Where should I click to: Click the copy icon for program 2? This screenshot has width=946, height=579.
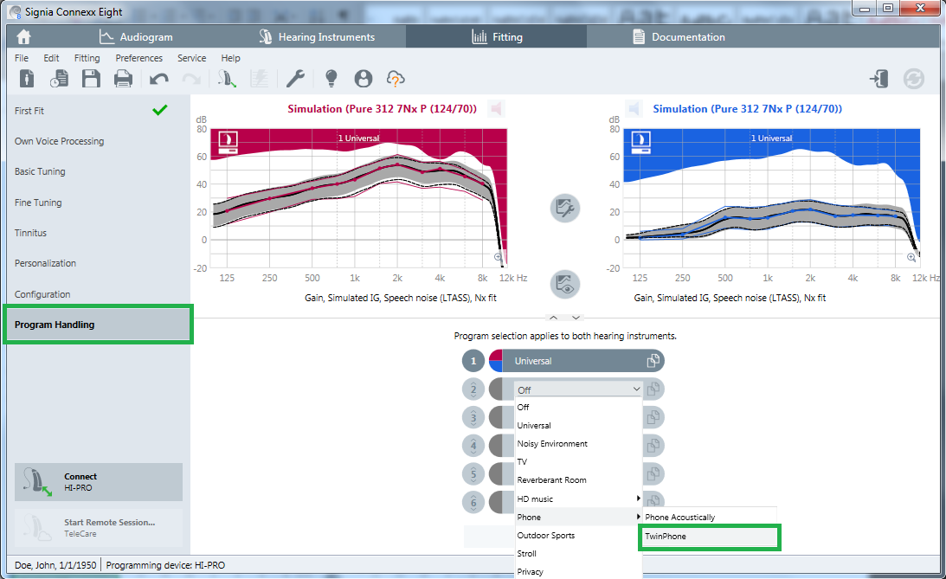point(653,389)
